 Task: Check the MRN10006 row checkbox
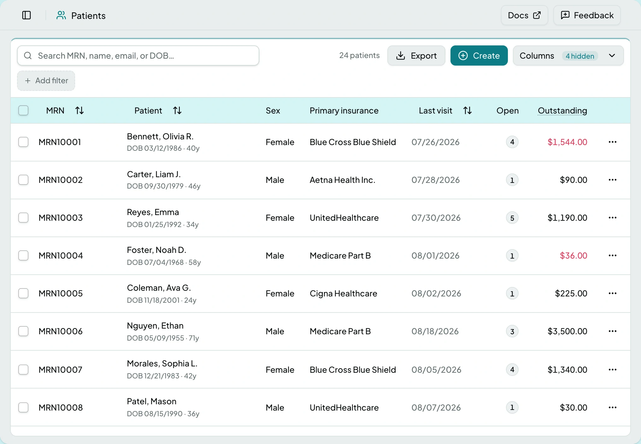pyautogui.click(x=23, y=331)
